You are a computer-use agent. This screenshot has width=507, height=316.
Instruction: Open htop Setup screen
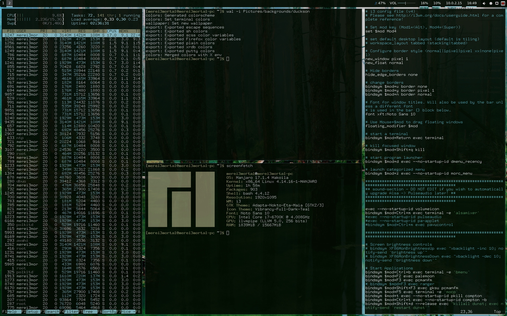point(32,312)
